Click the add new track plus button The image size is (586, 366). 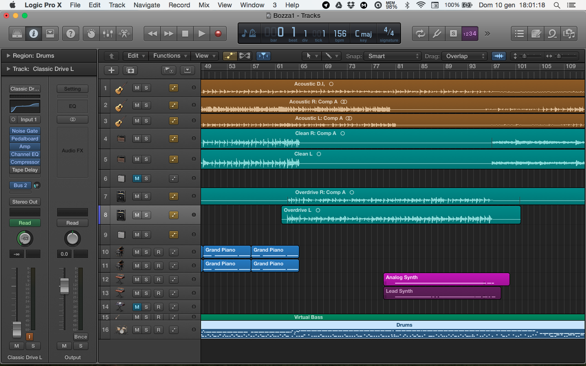coord(111,70)
